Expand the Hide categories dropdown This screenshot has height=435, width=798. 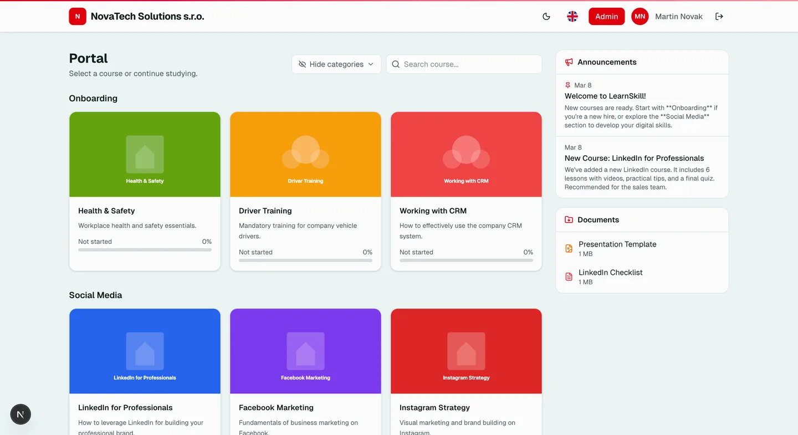point(335,64)
